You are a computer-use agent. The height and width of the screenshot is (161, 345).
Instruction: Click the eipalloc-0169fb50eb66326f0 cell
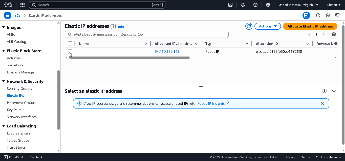(279, 51)
